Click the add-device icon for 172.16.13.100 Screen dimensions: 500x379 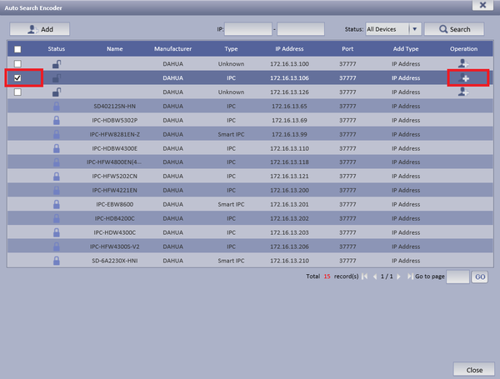point(463,63)
